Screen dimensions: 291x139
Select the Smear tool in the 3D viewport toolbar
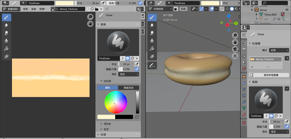152,33
